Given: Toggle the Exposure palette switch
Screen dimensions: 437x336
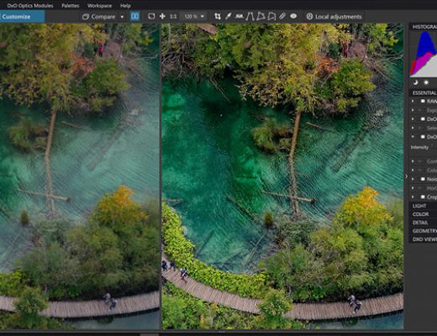Looking at the screenshot, I should tap(420, 110).
